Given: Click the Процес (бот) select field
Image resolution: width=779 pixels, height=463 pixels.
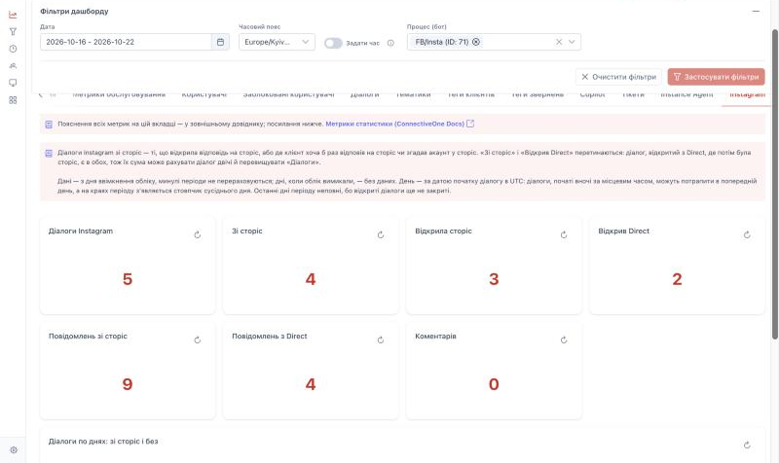Looking at the screenshot, I should (x=494, y=42).
